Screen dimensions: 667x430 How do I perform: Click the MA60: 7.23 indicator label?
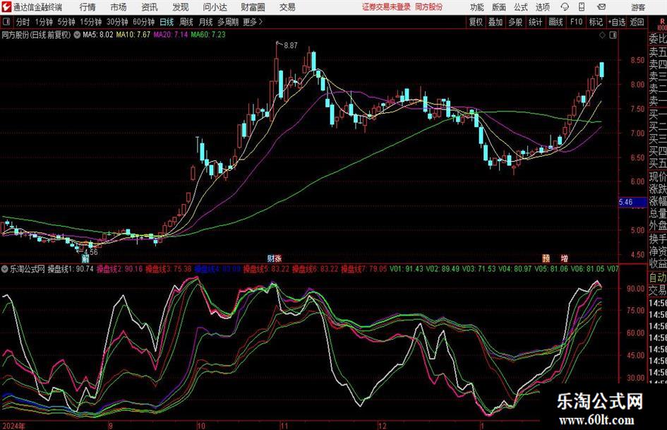coord(208,35)
